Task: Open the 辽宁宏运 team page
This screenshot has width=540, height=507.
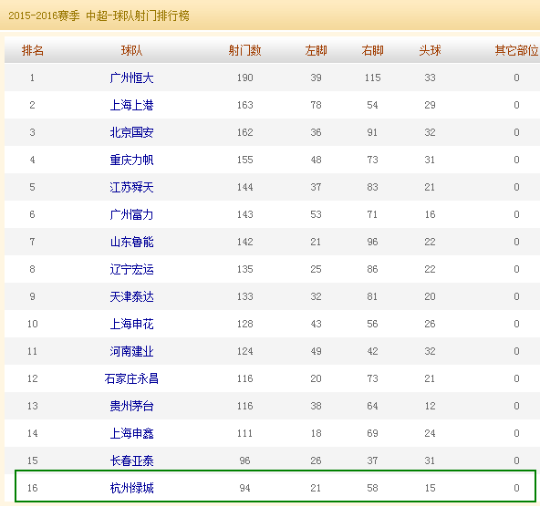Action: pos(131,269)
